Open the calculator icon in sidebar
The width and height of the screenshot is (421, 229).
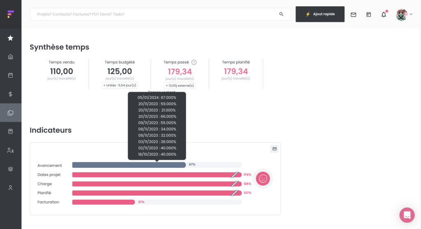click(10, 131)
